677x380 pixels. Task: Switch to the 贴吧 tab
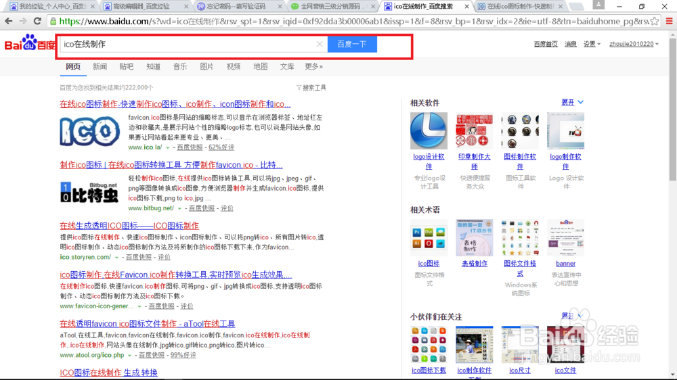pyautogui.click(x=127, y=66)
